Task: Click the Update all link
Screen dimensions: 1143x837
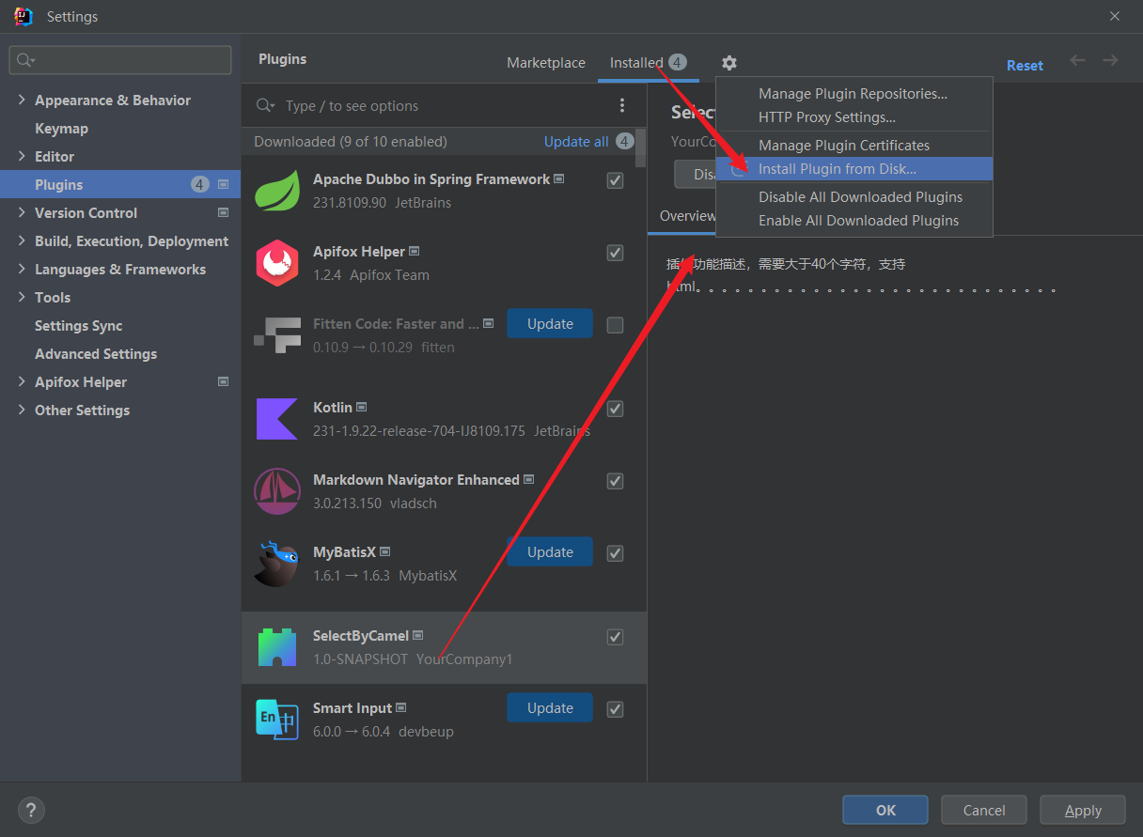Action: tap(576, 142)
